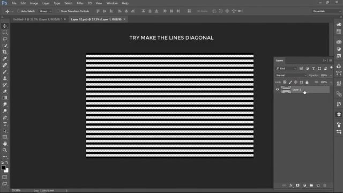Select the Horizontal Type tool
The width and height of the screenshot is (343, 193).
click(5, 124)
